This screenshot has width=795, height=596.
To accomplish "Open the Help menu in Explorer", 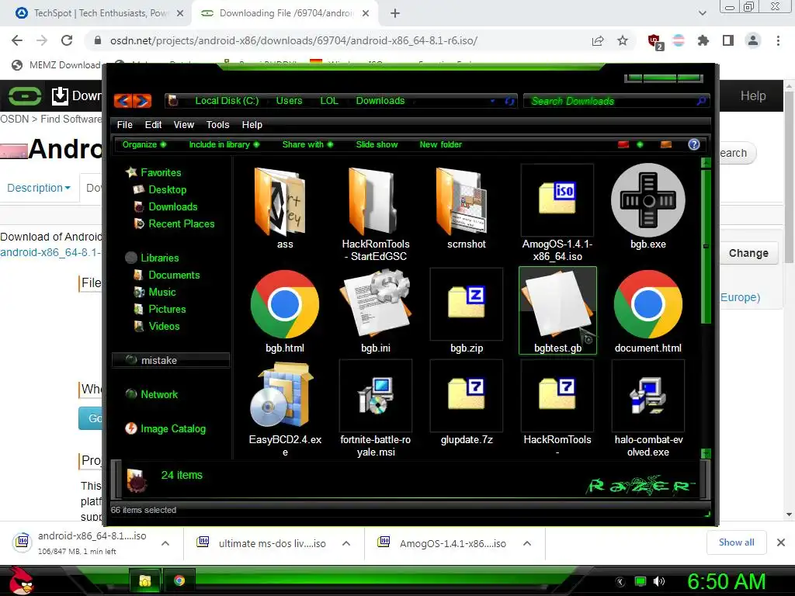I will pos(252,125).
